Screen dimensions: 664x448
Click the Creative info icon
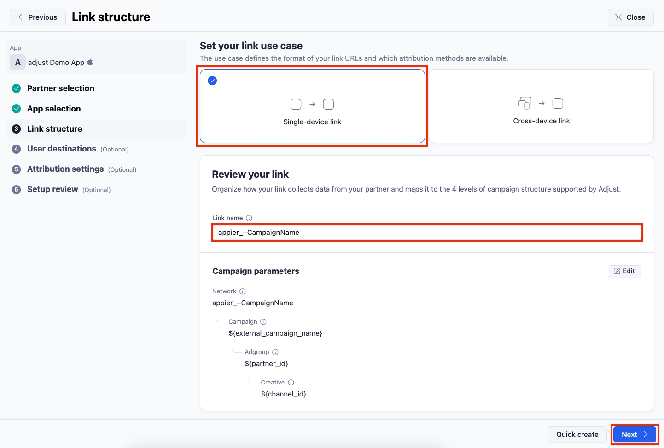[291, 383]
